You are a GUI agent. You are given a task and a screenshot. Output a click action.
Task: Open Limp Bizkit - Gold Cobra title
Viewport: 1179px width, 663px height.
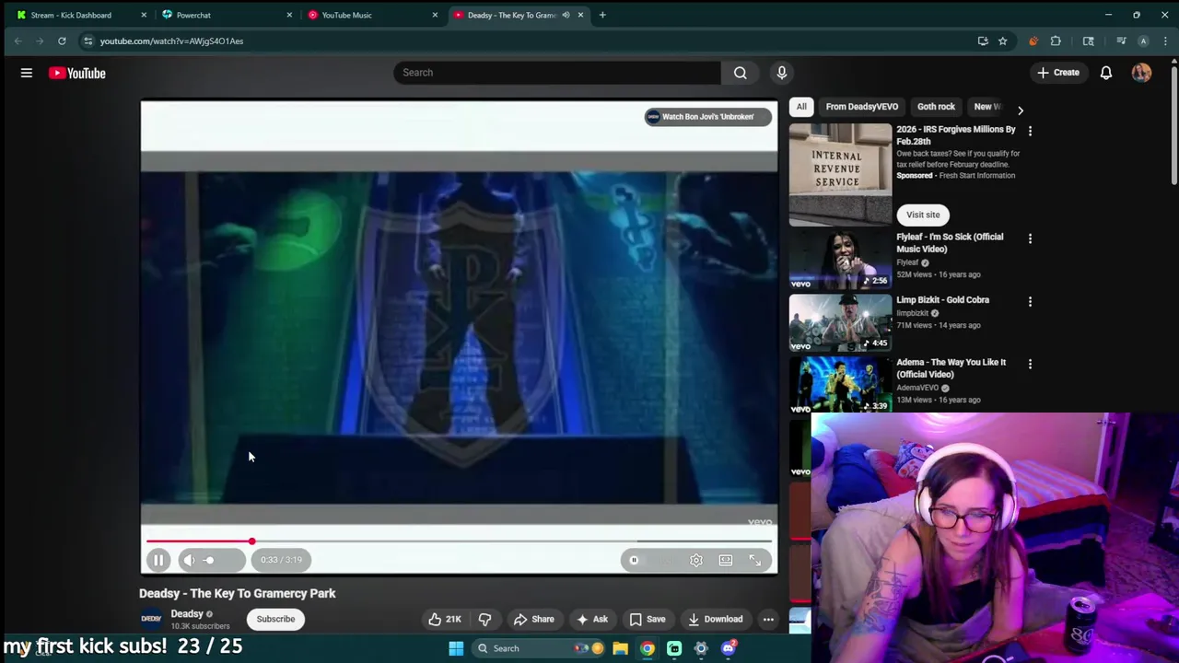[x=942, y=300]
